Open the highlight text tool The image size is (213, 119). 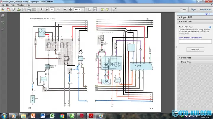coord(107,9)
